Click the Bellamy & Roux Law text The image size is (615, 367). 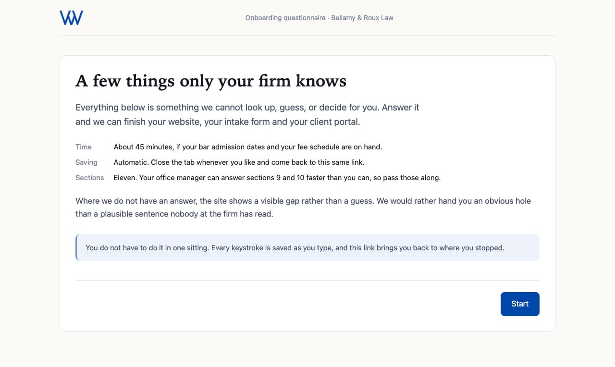click(x=362, y=18)
